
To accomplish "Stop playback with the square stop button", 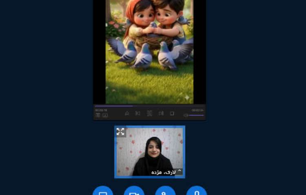I will (172, 113).
